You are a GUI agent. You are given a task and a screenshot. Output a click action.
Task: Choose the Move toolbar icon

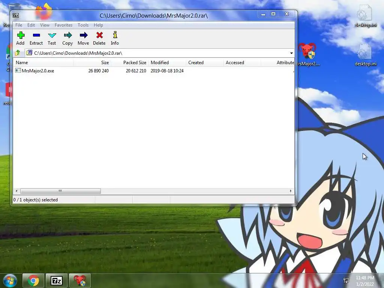83,38
